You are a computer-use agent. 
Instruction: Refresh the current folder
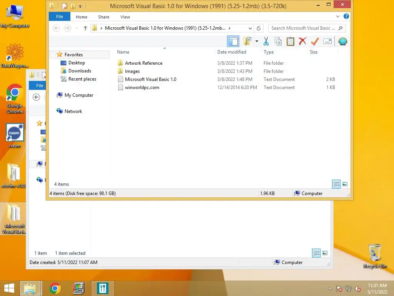[x=259, y=28]
